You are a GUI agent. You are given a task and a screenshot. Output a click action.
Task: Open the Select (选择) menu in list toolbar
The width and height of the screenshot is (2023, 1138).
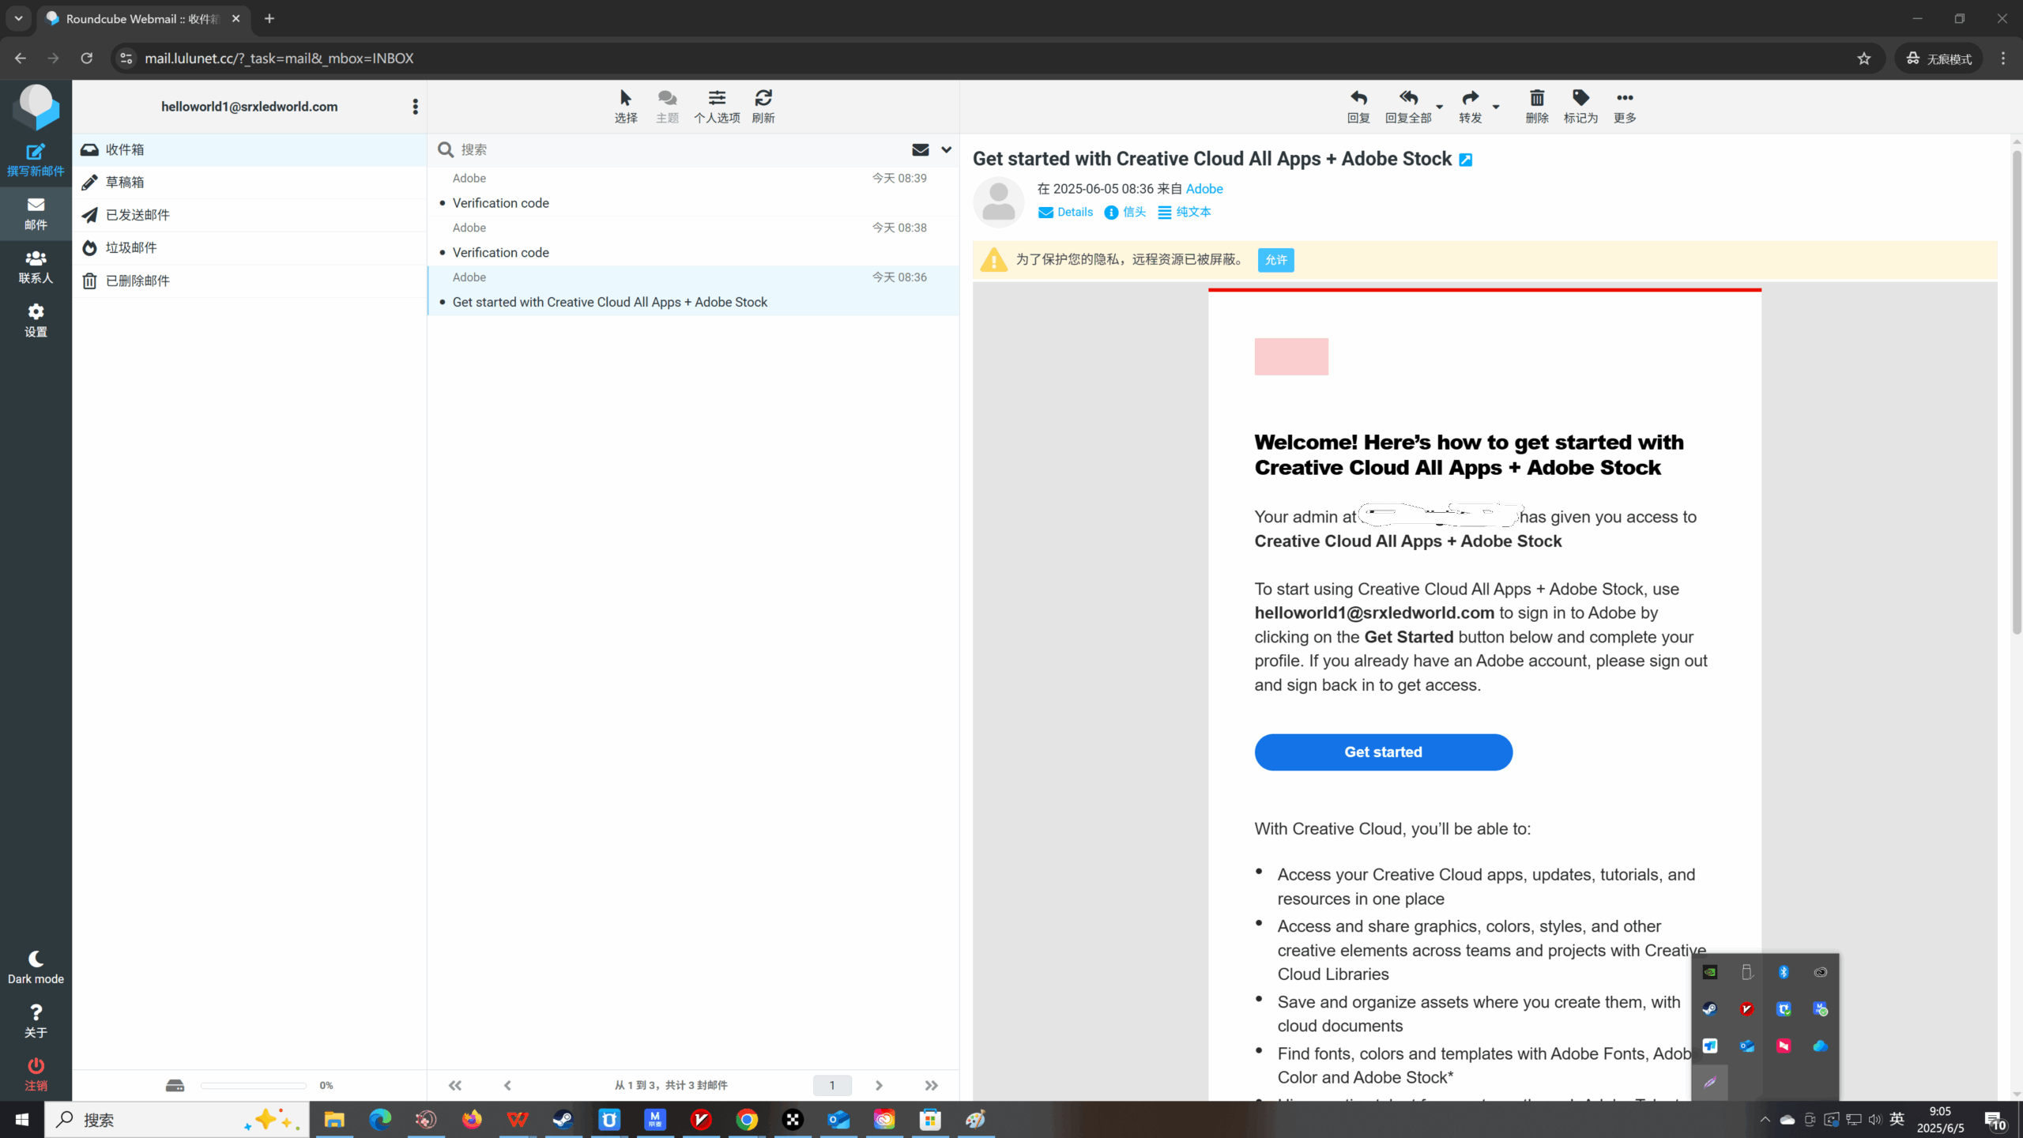[626, 106]
